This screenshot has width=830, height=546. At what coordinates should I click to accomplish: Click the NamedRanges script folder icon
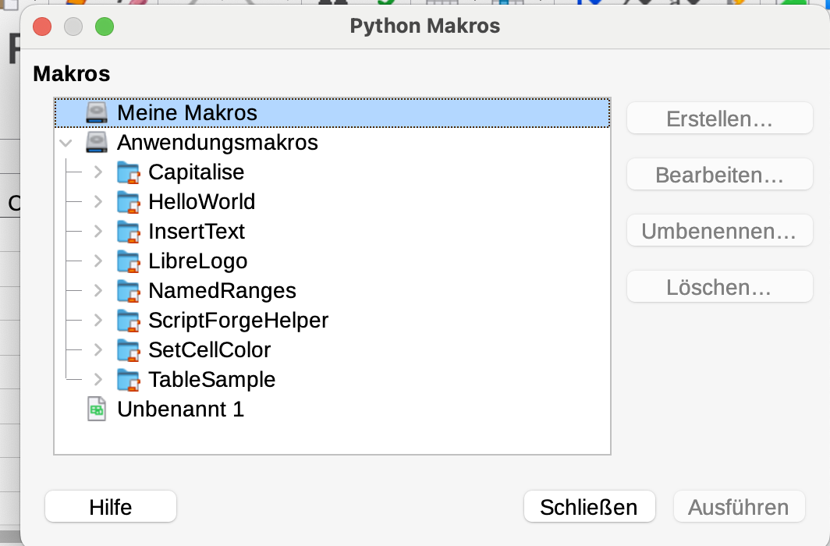[x=128, y=291]
